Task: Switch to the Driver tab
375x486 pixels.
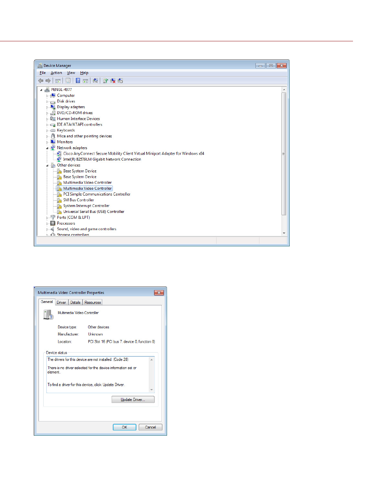Action: click(x=61, y=303)
